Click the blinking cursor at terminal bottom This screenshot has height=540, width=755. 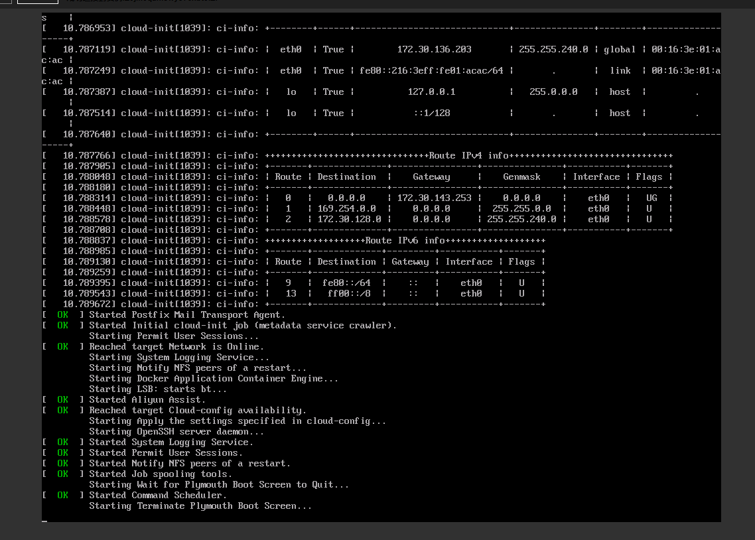[x=44, y=521]
